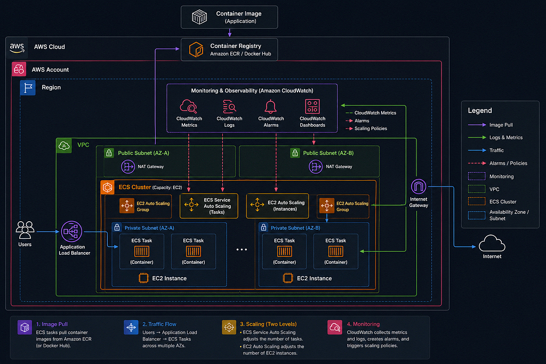
Task: Click the Scaling gold step icon
Action: [229, 327]
